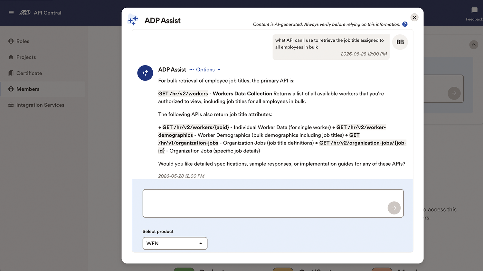Click the response timestamp 2026-05-28 12:00 PM

click(x=181, y=176)
